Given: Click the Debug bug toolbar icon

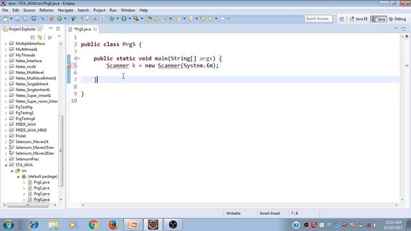Looking at the screenshot, I should (112, 19).
